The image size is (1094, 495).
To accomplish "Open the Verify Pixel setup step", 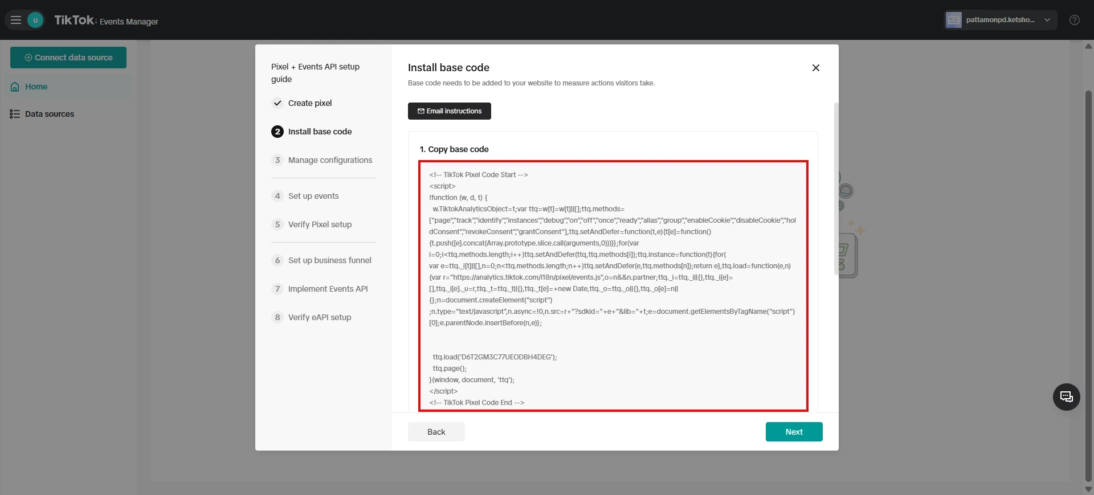I will 319,224.
